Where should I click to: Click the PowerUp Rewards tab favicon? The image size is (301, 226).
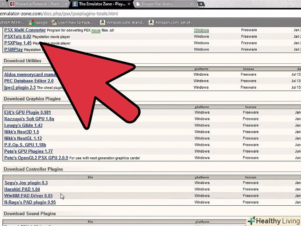point(12,4)
